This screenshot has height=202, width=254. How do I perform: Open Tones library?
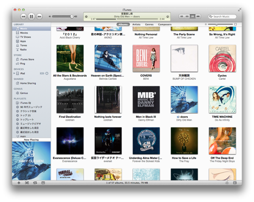pos(31,45)
